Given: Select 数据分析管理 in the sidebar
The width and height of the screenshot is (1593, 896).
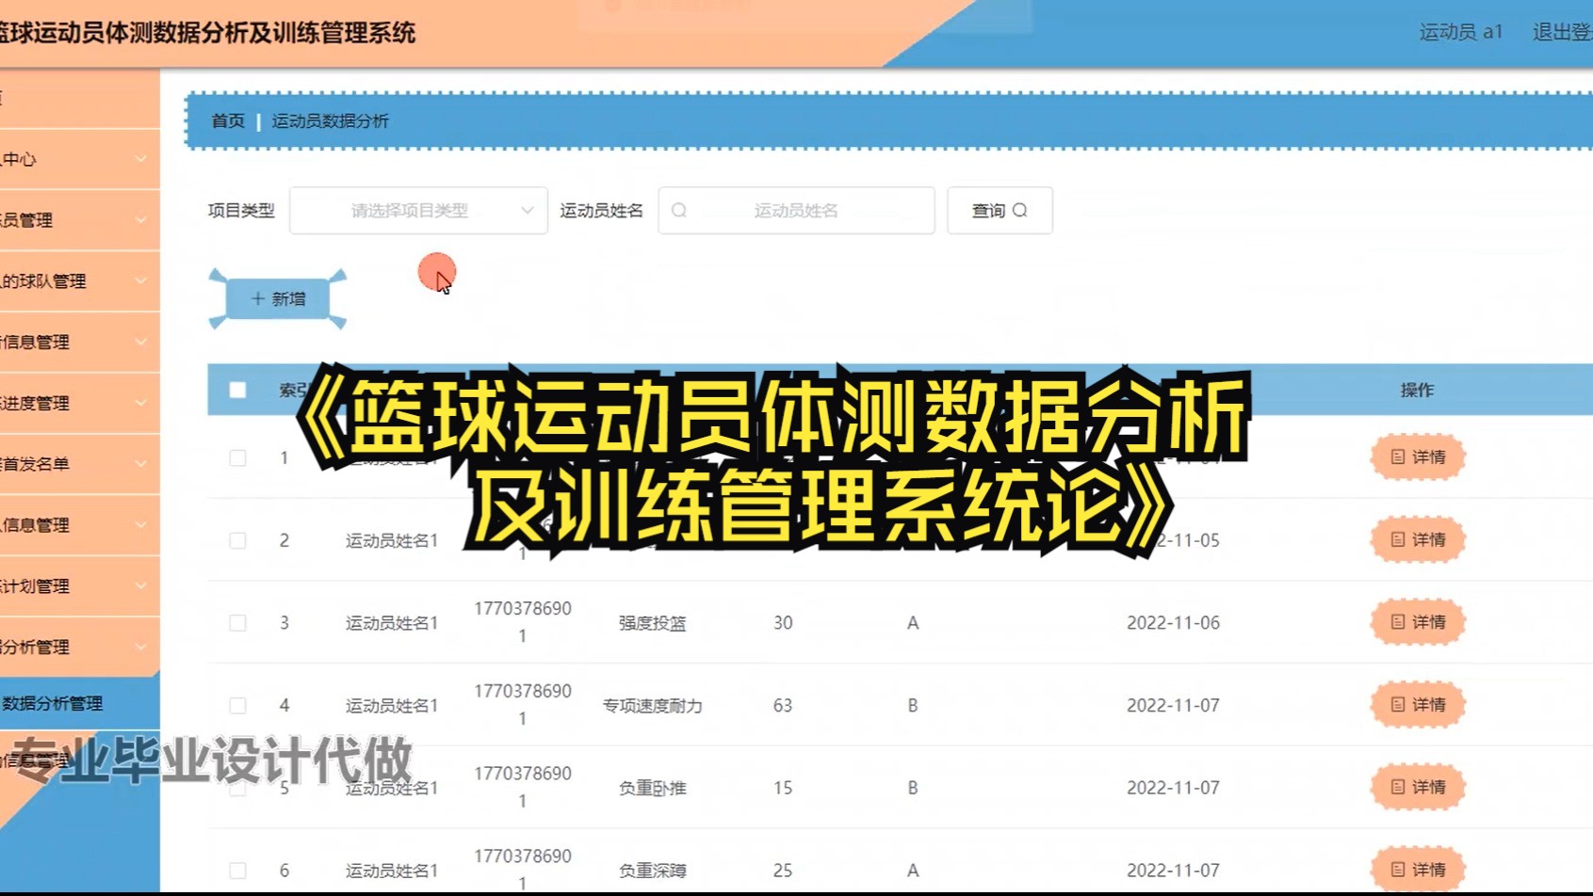Looking at the screenshot, I should pyautogui.click(x=79, y=703).
